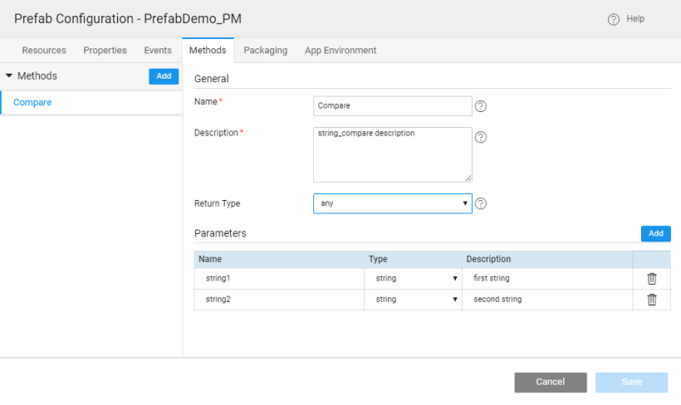Switch to the Properties tab
This screenshot has height=405, width=681.
tap(105, 50)
